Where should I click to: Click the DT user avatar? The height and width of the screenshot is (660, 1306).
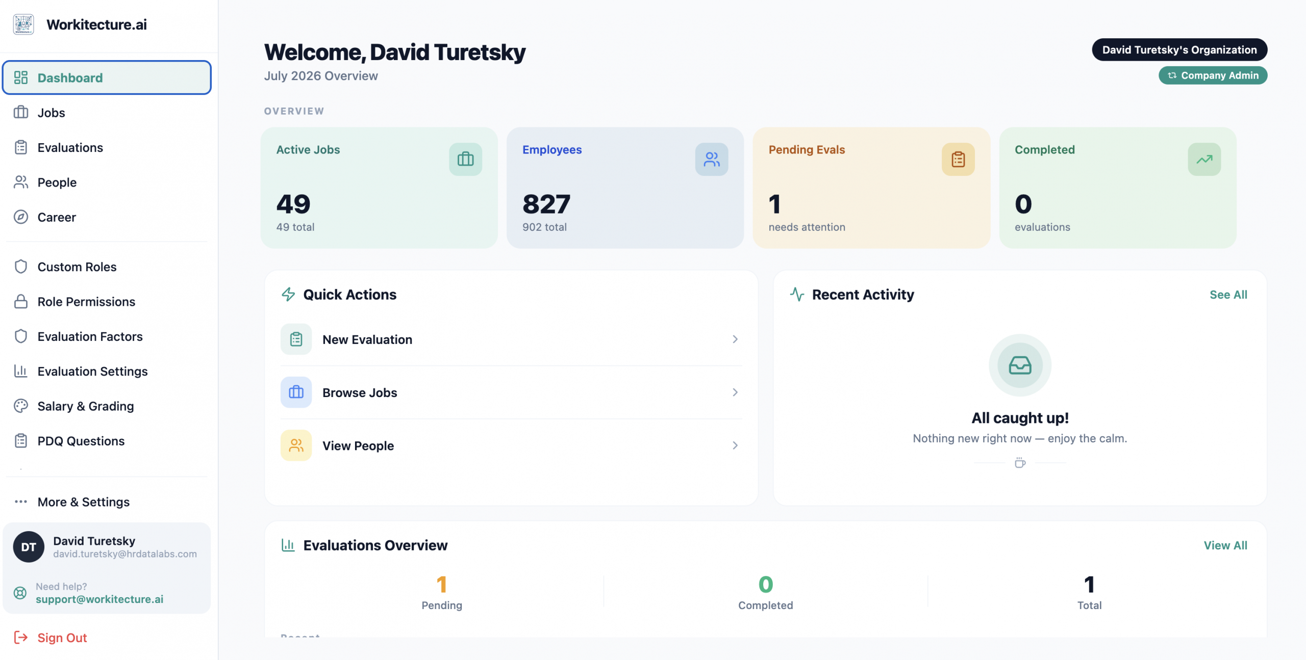[x=29, y=547]
